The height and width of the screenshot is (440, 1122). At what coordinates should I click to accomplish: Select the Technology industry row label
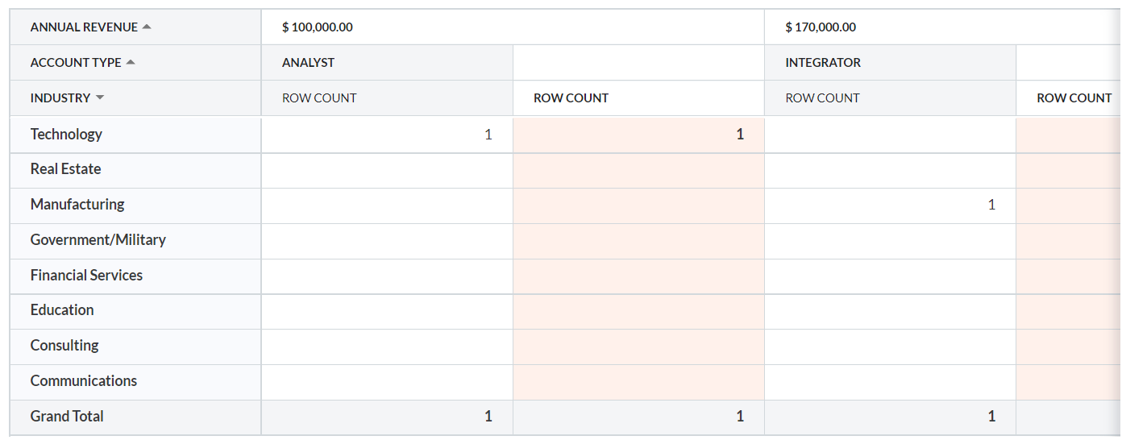[x=66, y=135]
